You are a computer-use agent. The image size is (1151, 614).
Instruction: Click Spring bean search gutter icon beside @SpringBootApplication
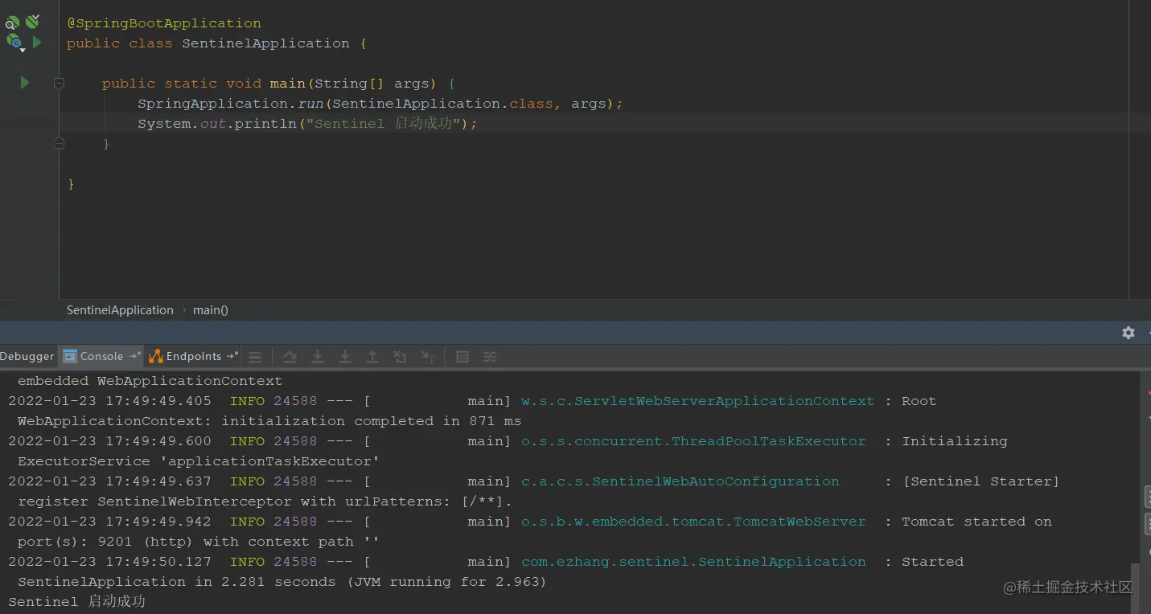12,23
